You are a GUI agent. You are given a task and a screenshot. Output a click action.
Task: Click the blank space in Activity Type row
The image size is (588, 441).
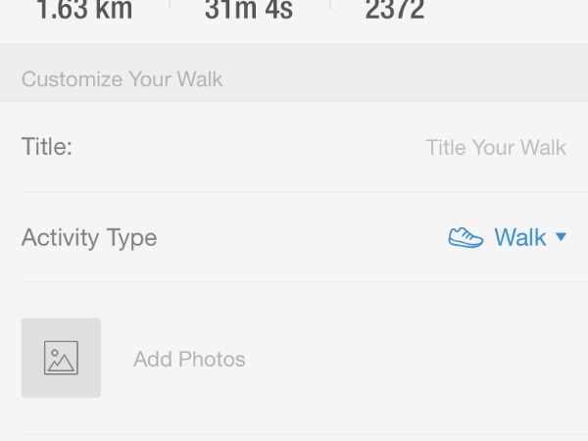pos(300,237)
